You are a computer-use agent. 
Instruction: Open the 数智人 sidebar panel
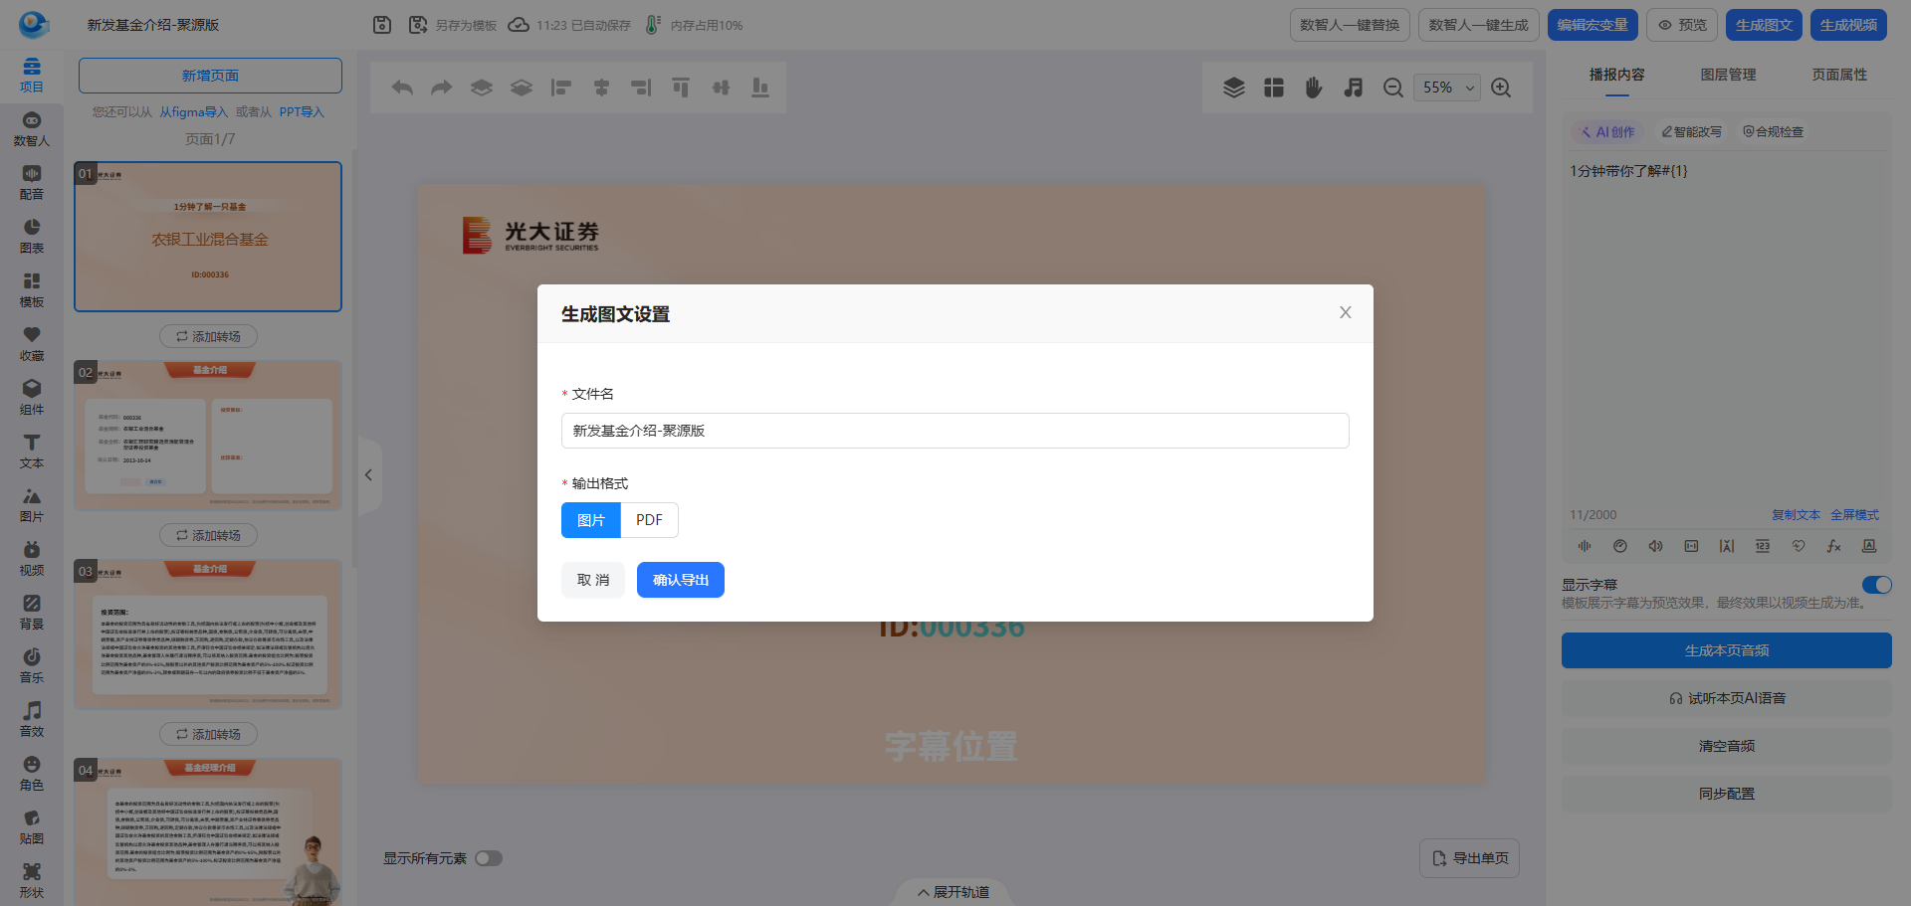coord(32,129)
